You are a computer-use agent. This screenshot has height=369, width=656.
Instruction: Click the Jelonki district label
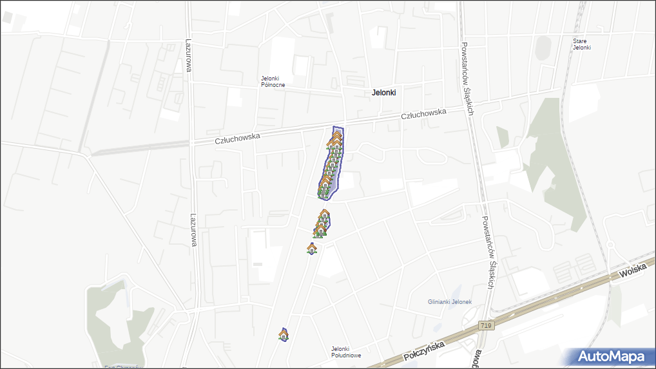[383, 93]
